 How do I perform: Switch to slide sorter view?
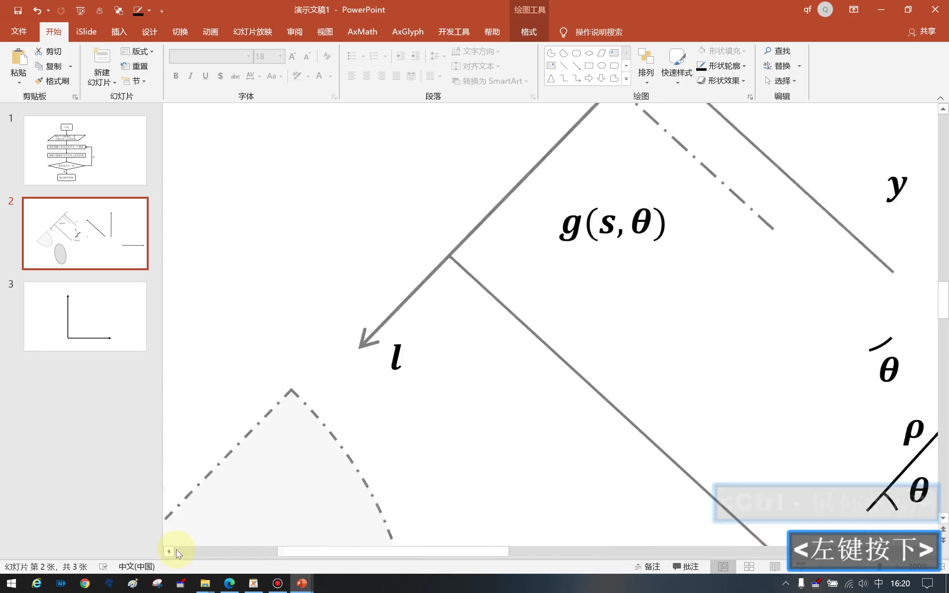click(x=749, y=567)
